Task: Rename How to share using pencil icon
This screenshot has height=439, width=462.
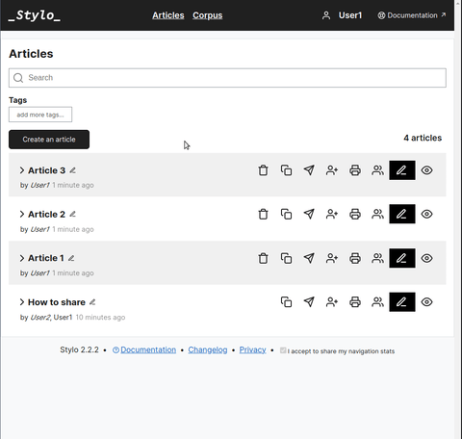Action: point(92,302)
